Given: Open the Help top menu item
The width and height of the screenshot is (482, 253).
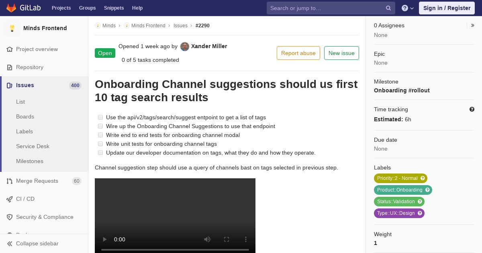Looking at the screenshot, I should tap(137, 8).
